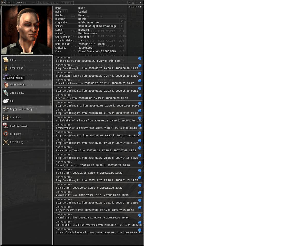Viewport: 292px width, 246px height.
Task: Click the Roidz Industries corporation value
Action: coord(89,23)
